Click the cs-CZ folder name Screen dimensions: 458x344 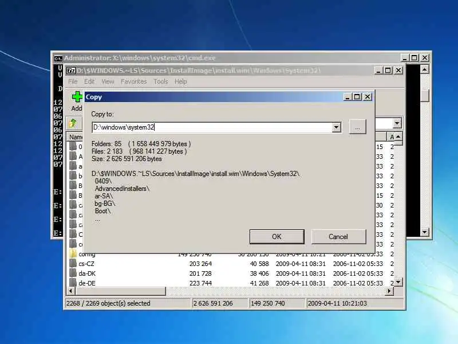(86, 264)
